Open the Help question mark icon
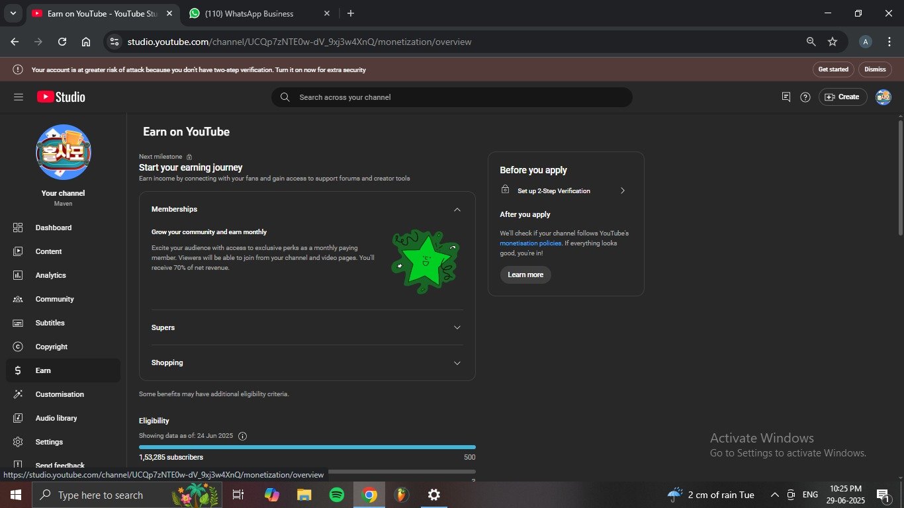Viewport: 904px width, 508px height. pyautogui.click(x=805, y=97)
